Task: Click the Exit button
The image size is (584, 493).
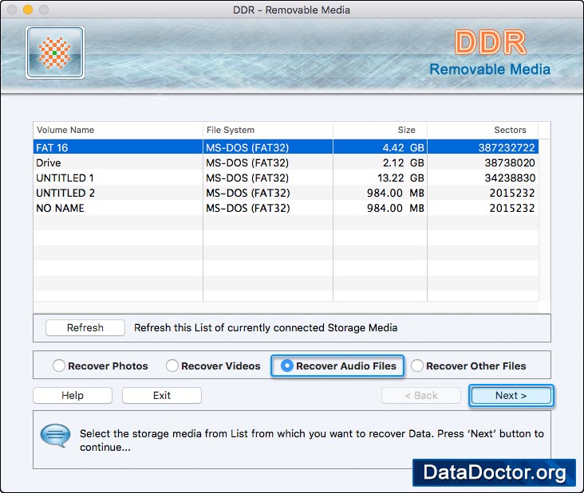Action: tap(162, 395)
